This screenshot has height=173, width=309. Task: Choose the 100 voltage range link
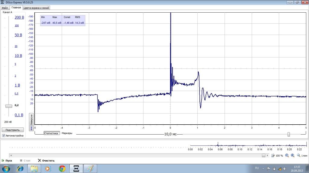(17, 26)
